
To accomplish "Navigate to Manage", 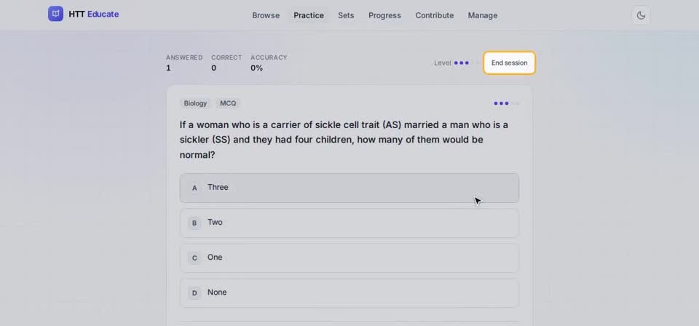I will point(482,15).
